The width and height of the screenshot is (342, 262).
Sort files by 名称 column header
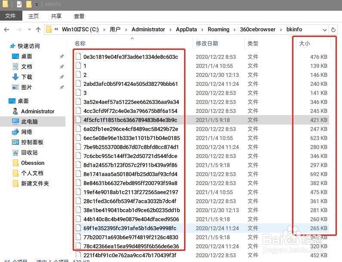(80, 43)
